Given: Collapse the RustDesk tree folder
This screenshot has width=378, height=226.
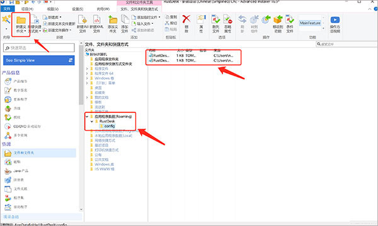Looking at the screenshot, I should (x=92, y=121).
